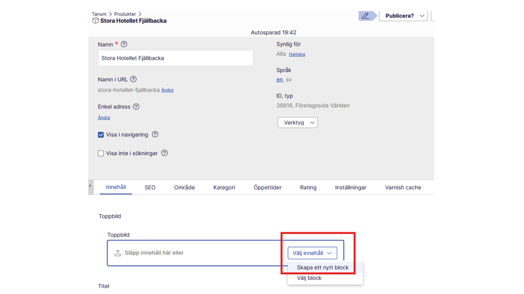Click the product box icon by page title
The height and width of the screenshot is (294, 524).
point(95,21)
